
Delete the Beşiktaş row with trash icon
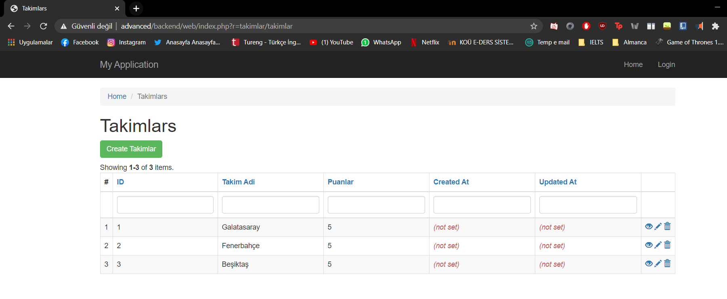pyautogui.click(x=667, y=263)
